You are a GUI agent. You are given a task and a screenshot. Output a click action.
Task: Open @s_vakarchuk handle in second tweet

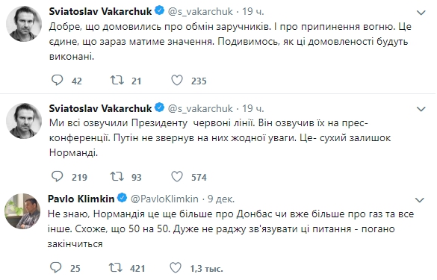point(200,108)
